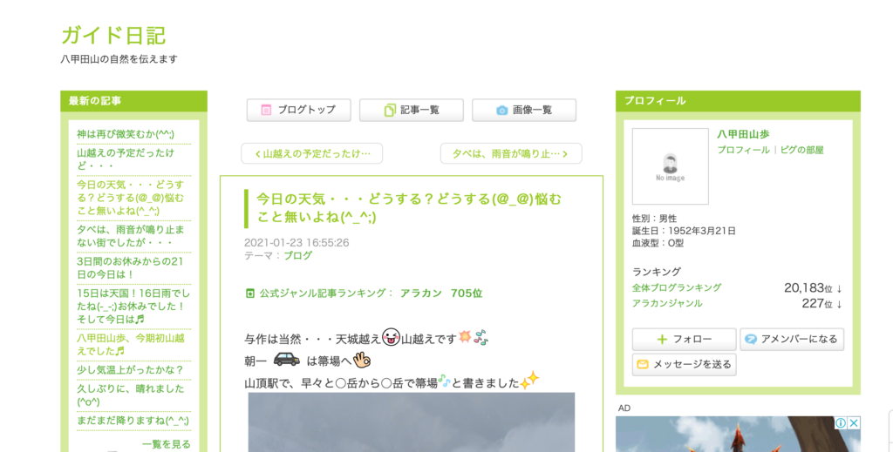Open the advertisement image under AD

(738, 435)
